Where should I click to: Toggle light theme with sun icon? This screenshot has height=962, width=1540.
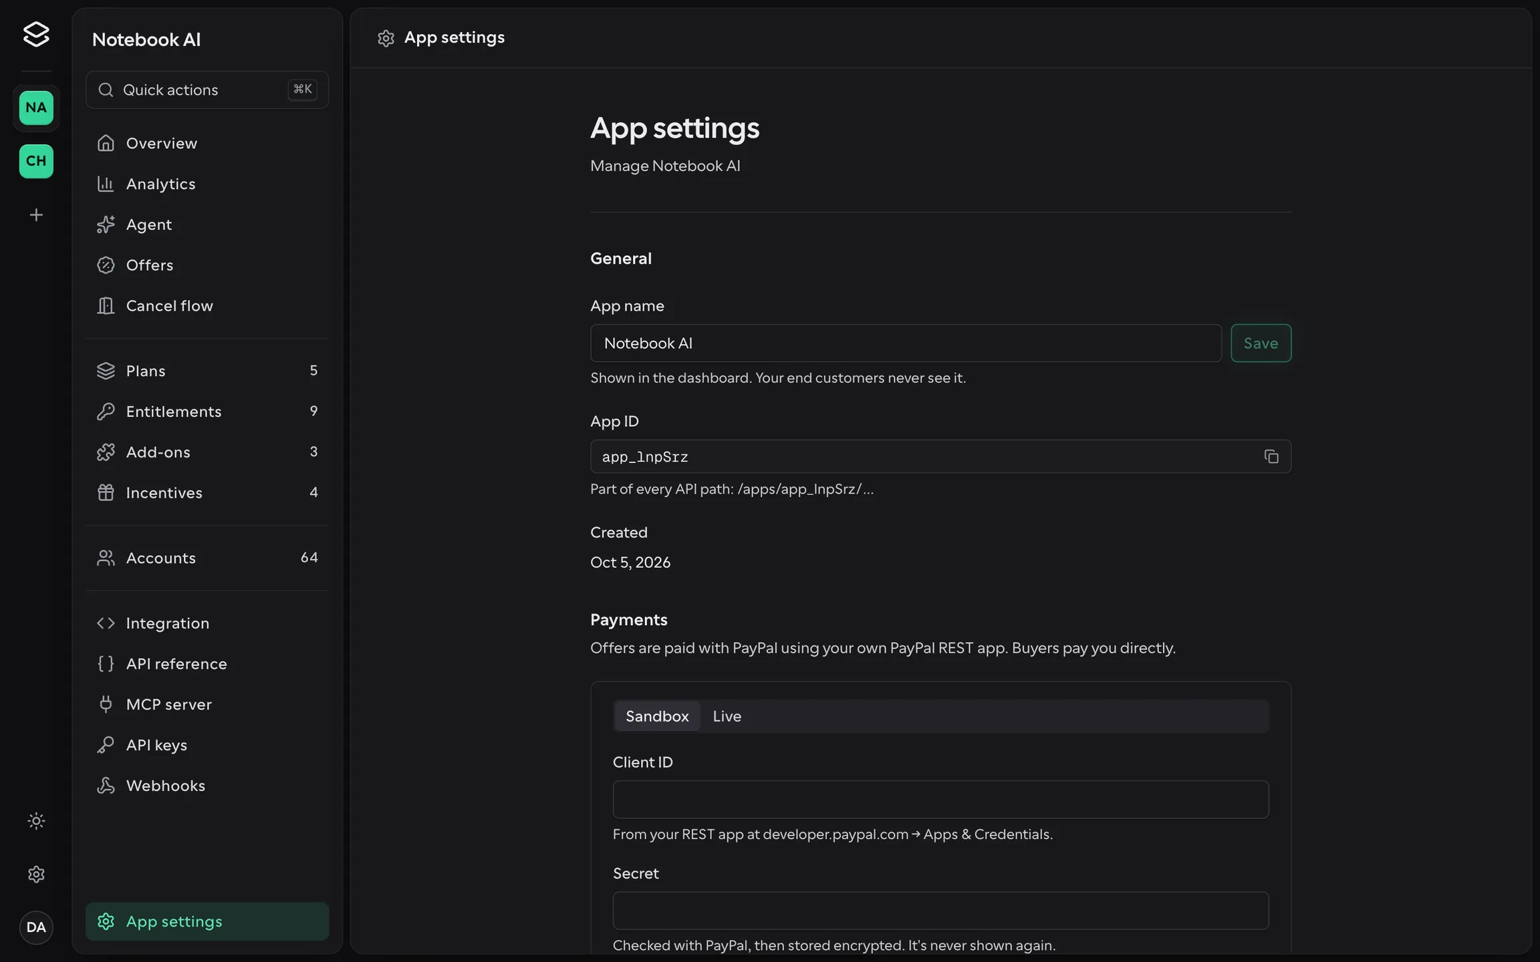pos(36,820)
